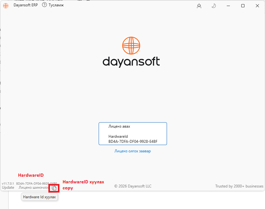Click the HardwareId BD4A-7DFA-DF04-9928-E4BF text in the license box
This screenshot has width=265, height=209.
(133, 139)
